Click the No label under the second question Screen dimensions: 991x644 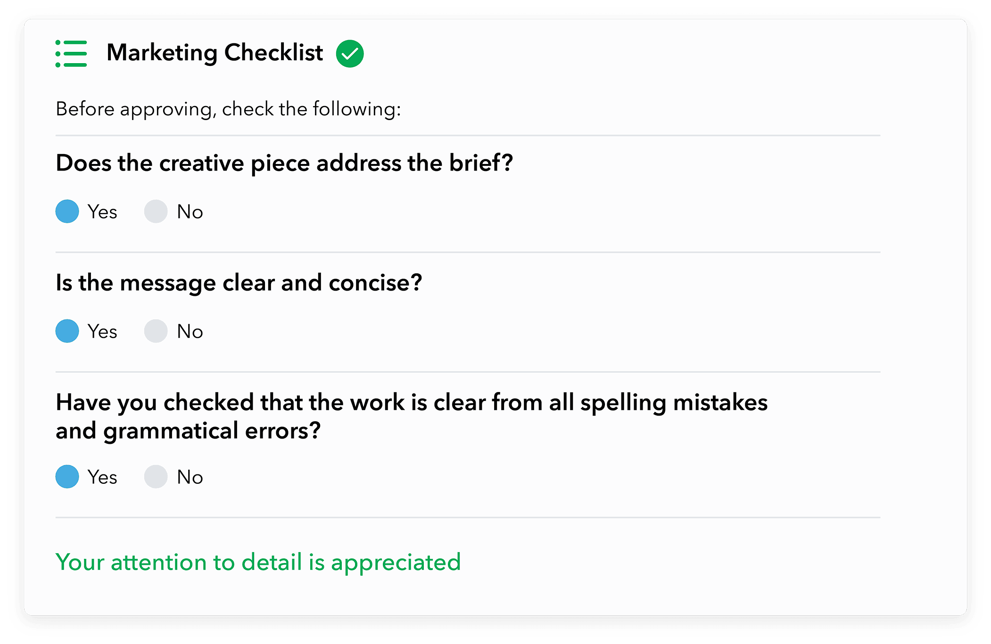(189, 331)
